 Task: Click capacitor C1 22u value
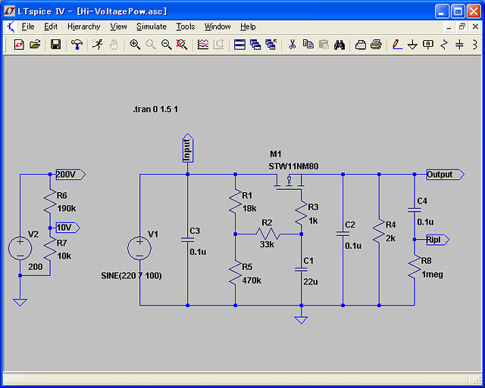tap(311, 282)
